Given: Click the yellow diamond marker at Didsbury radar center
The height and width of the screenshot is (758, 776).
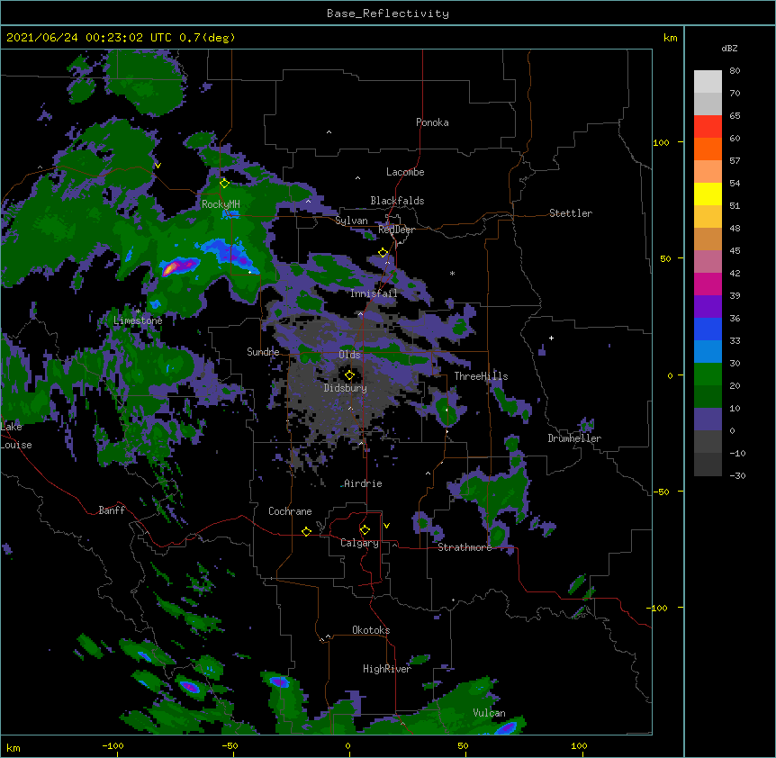Looking at the screenshot, I should click(x=349, y=375).
